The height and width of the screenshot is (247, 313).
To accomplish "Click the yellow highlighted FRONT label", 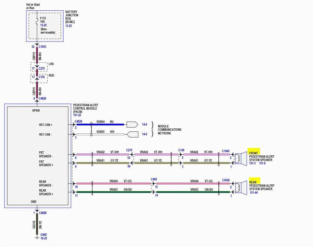I will pos(254,153).
